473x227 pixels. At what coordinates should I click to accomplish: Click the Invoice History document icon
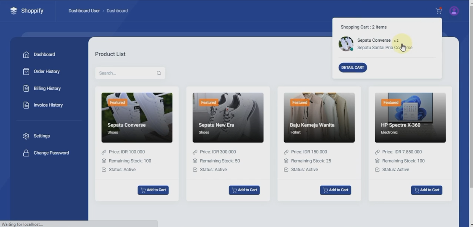(26, 105)
